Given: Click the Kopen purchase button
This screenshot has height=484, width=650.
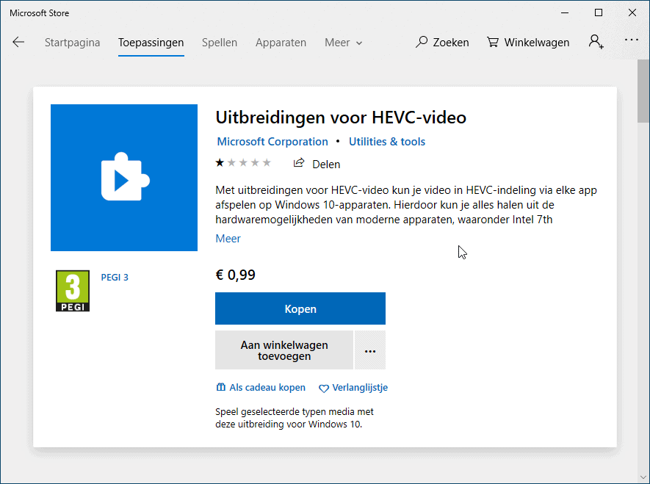Looking at the screenshot, I should (x=300, y=308).
